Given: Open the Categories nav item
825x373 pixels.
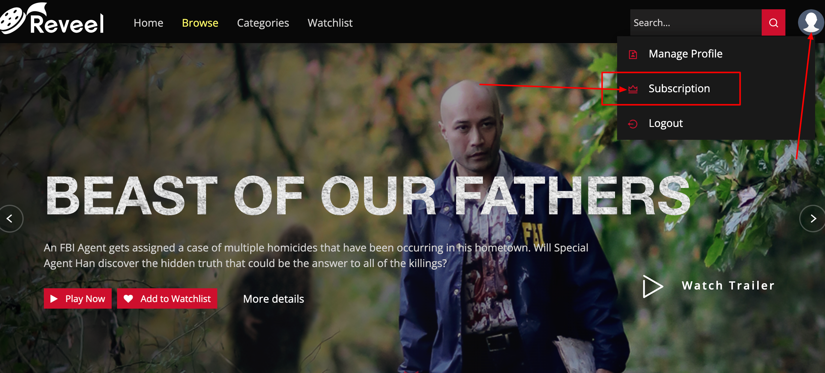Looking at the screenshot, I should (263, 23).
